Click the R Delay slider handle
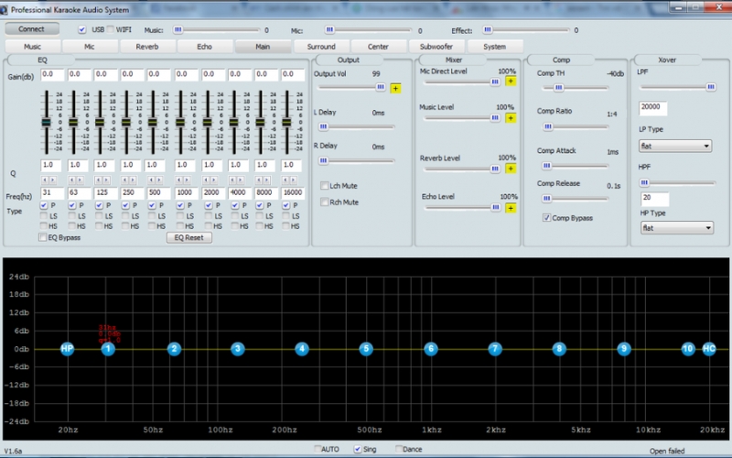The width and height of the screenshot is (732, 458). pyautogui.click(x=323, y=160)
